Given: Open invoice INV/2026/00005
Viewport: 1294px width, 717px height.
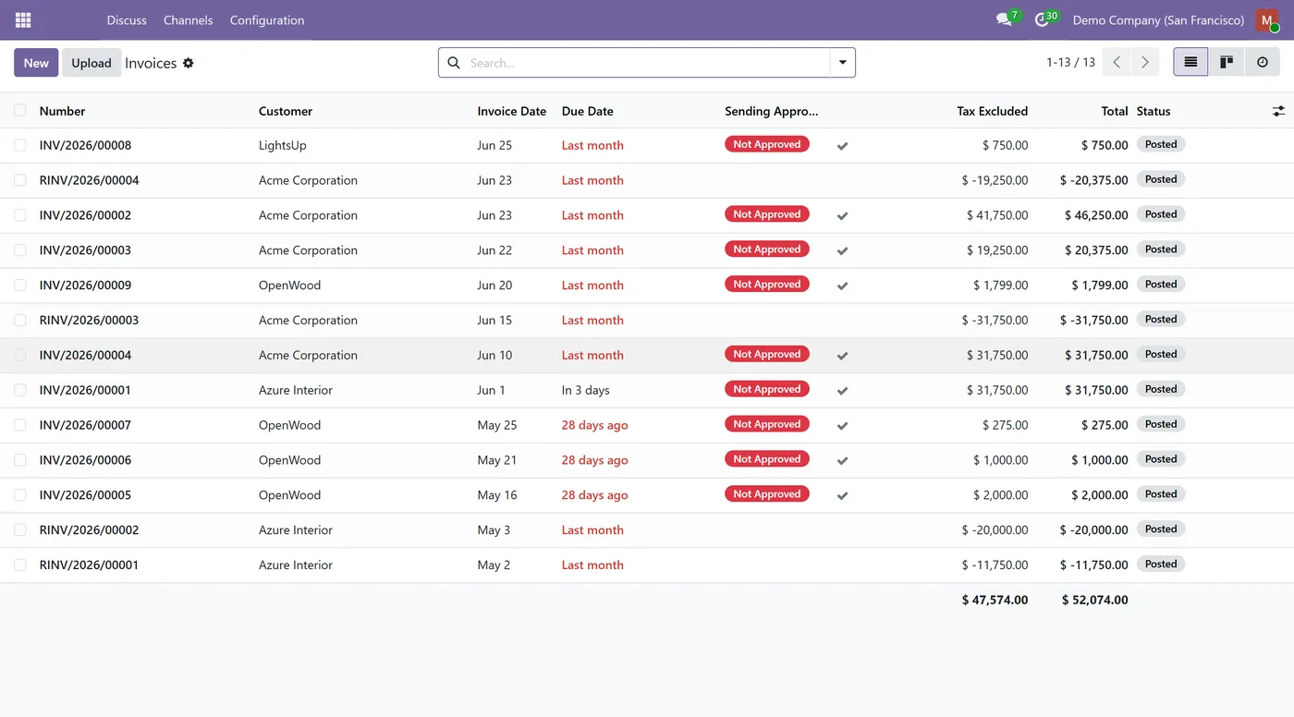Looking at the screenshot, I should (85, 495).
